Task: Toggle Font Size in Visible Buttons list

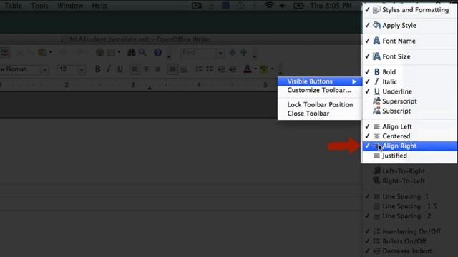Action: coord(409,56)
